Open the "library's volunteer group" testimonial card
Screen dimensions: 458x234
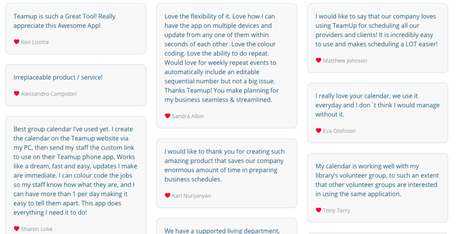click(x=377, y=188)
